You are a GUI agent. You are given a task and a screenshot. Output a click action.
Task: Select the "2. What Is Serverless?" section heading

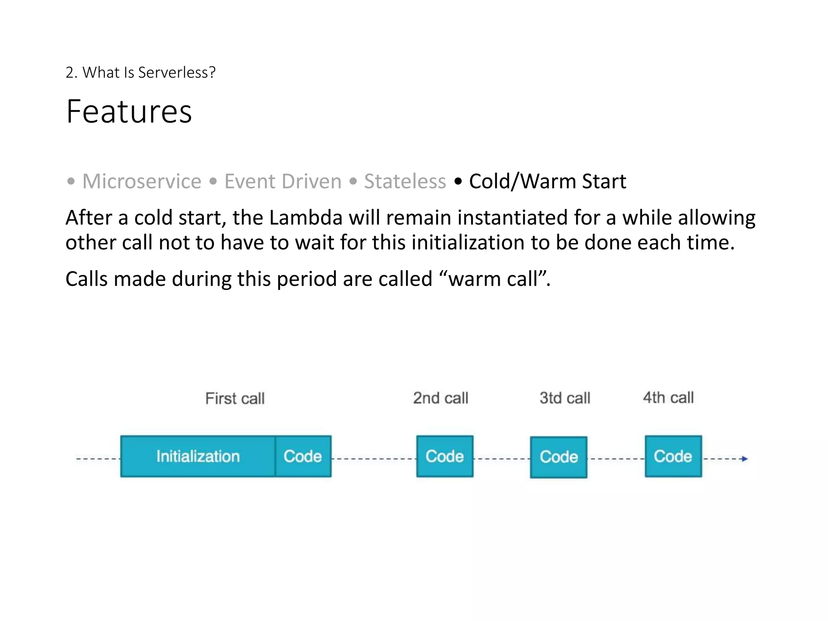coord(140,72)
